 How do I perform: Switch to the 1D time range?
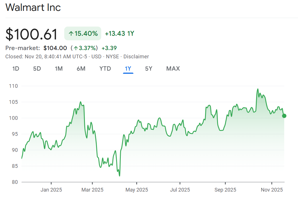pyautogui.click(x=16, y=69)
